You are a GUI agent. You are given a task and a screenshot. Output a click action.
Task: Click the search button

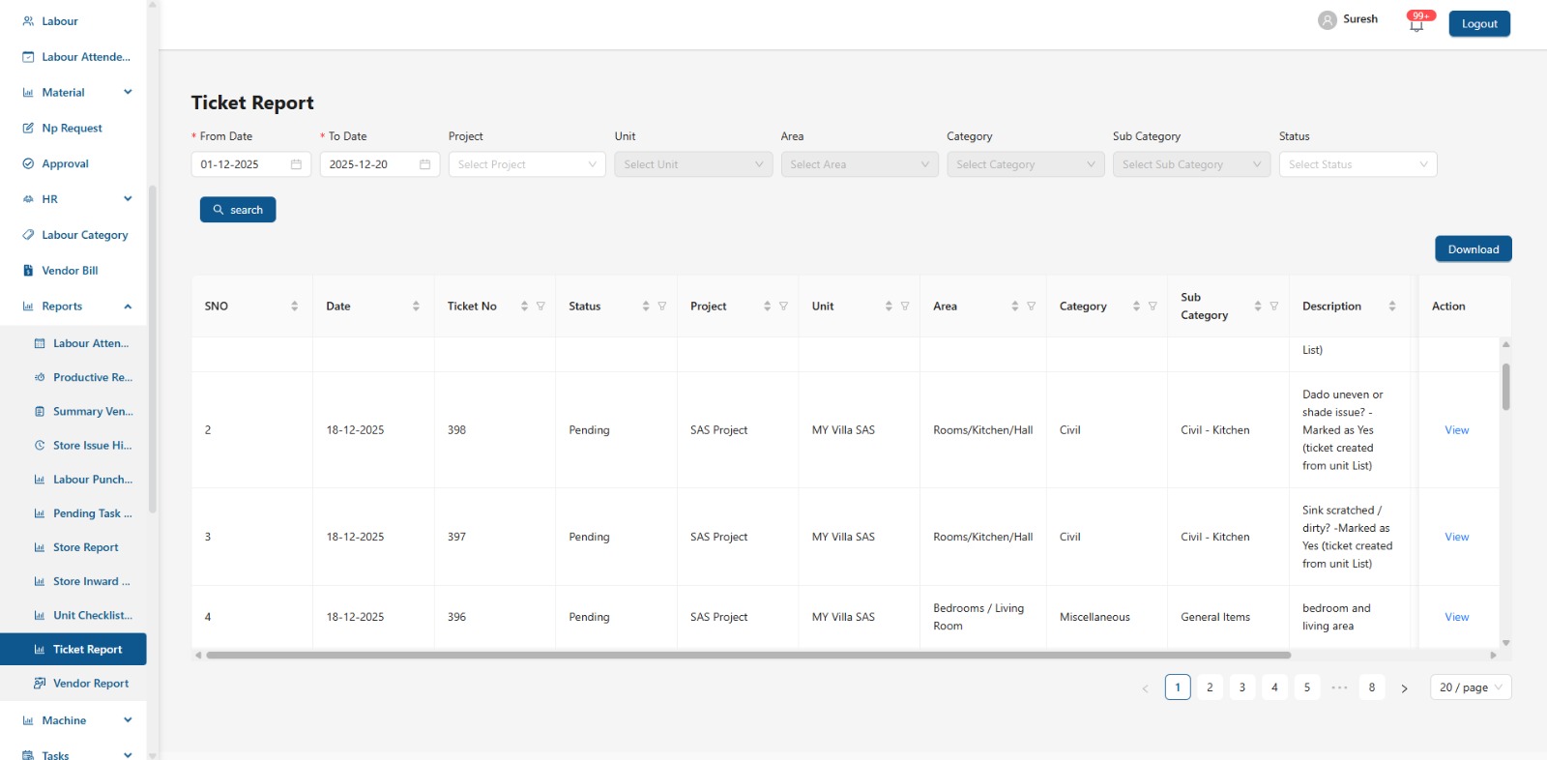[238, 210]
